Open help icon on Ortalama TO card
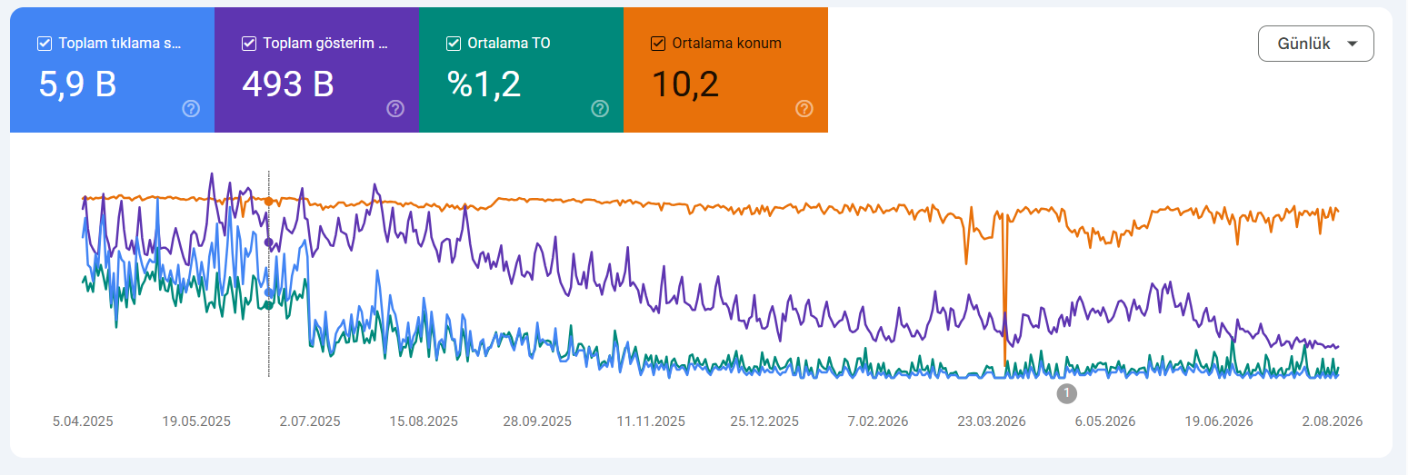This screenshot has height=475, width=1408. click(600, 109)
